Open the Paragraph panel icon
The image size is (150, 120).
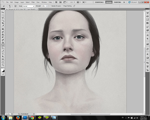pyautogui.click(x=147, y=39)
